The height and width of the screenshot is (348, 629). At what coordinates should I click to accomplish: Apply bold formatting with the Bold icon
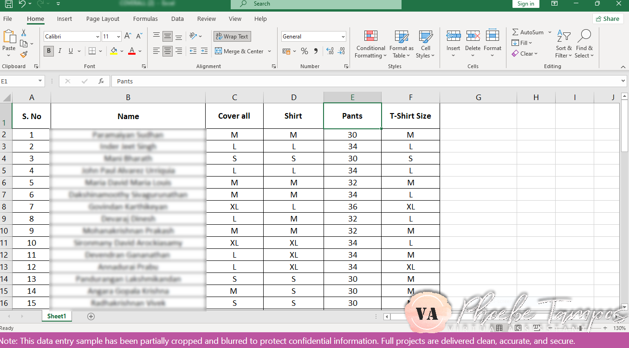coord(48,51)
